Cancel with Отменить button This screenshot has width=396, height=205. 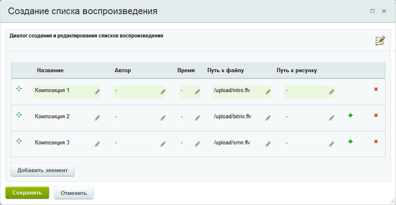click(74, 193)
